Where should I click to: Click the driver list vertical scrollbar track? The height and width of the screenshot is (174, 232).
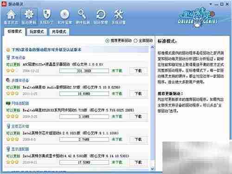tap(152, 108)
